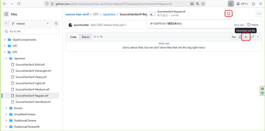Bookmark this page with star icon

[203, 4]
